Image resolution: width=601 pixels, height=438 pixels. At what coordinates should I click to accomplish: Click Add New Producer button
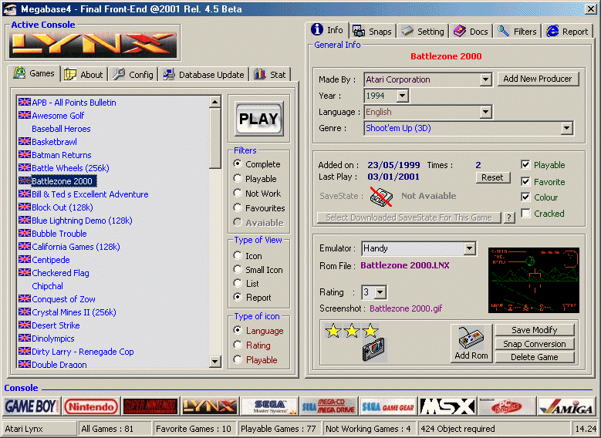coord(538,79)
